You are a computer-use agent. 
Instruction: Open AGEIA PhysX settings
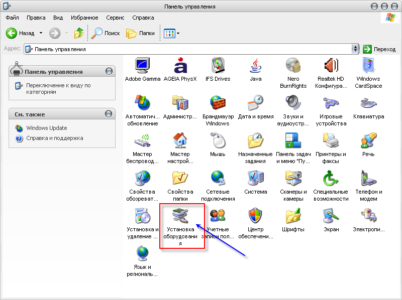coord(180,69)
